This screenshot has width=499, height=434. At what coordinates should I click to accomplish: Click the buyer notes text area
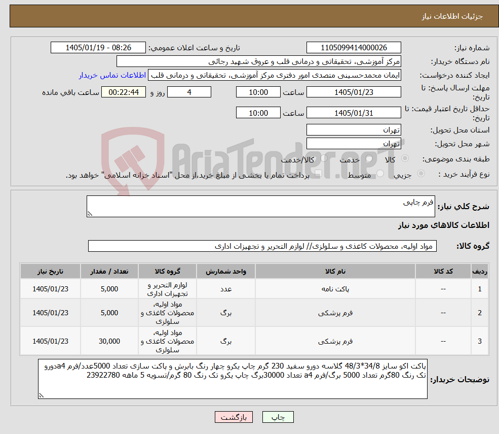pos(233,379)
